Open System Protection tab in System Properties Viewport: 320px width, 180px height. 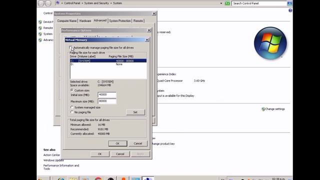(x=120, y=21)
